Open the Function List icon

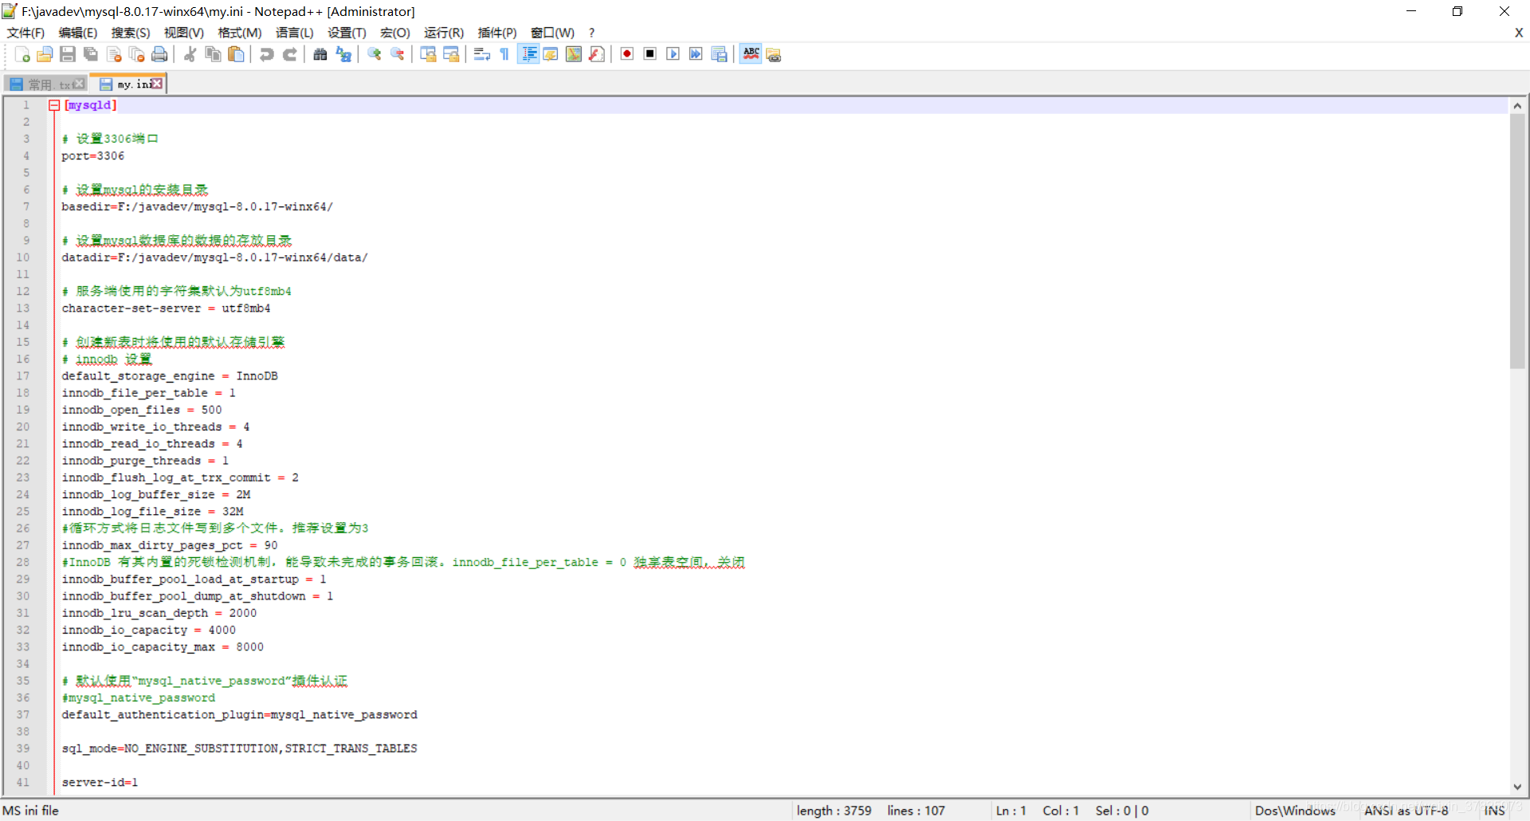(597, 54)
